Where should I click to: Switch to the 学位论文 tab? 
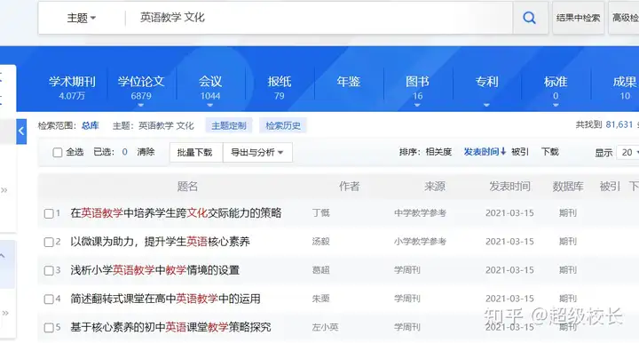[141, 88]
